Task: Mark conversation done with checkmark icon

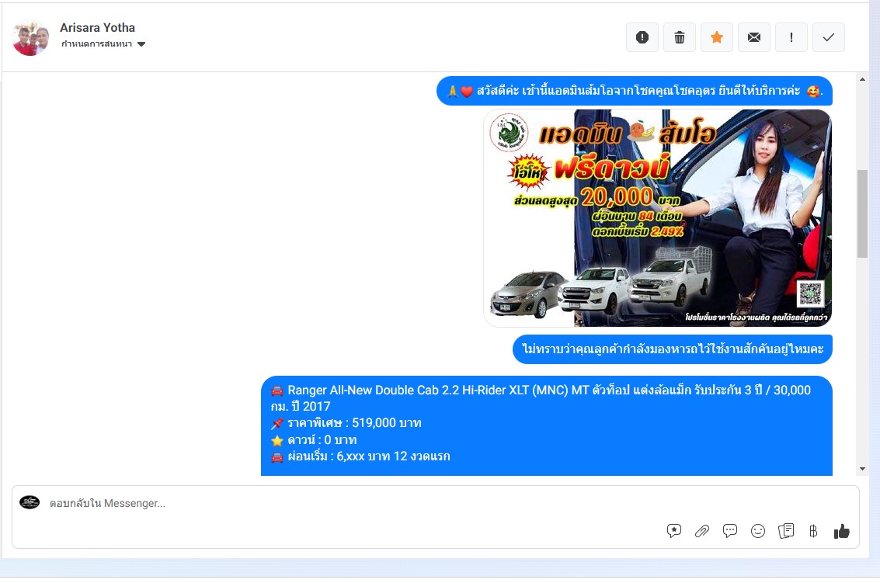Action: (829, 37)
